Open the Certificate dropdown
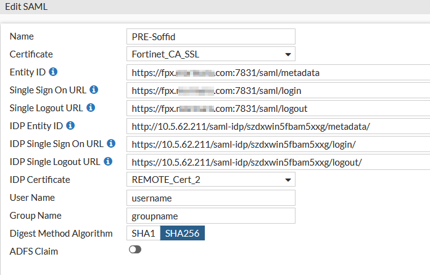The height and width of the screenshot is (275, 430). coord(210,54)
